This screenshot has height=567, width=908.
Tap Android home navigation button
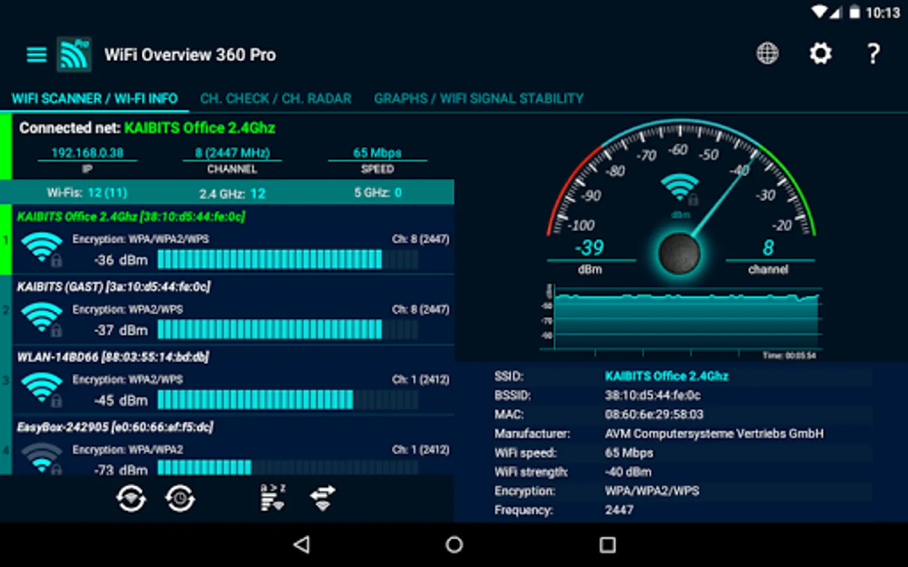[x=454, y=545]
